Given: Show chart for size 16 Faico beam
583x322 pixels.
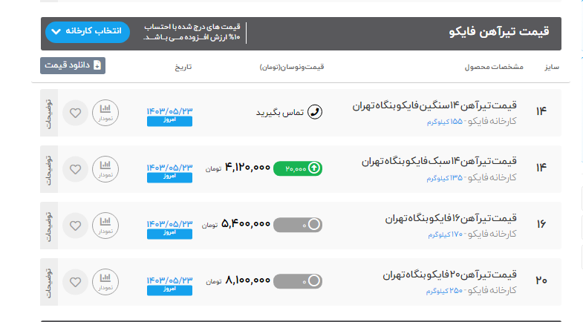Looking at the screenshot, I should (x=105, y=225).
